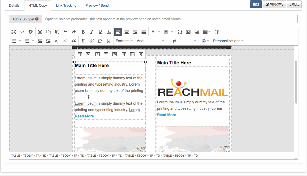
Task: Enable center alignment
Action: [127, 32]
